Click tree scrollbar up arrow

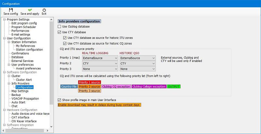51,20
